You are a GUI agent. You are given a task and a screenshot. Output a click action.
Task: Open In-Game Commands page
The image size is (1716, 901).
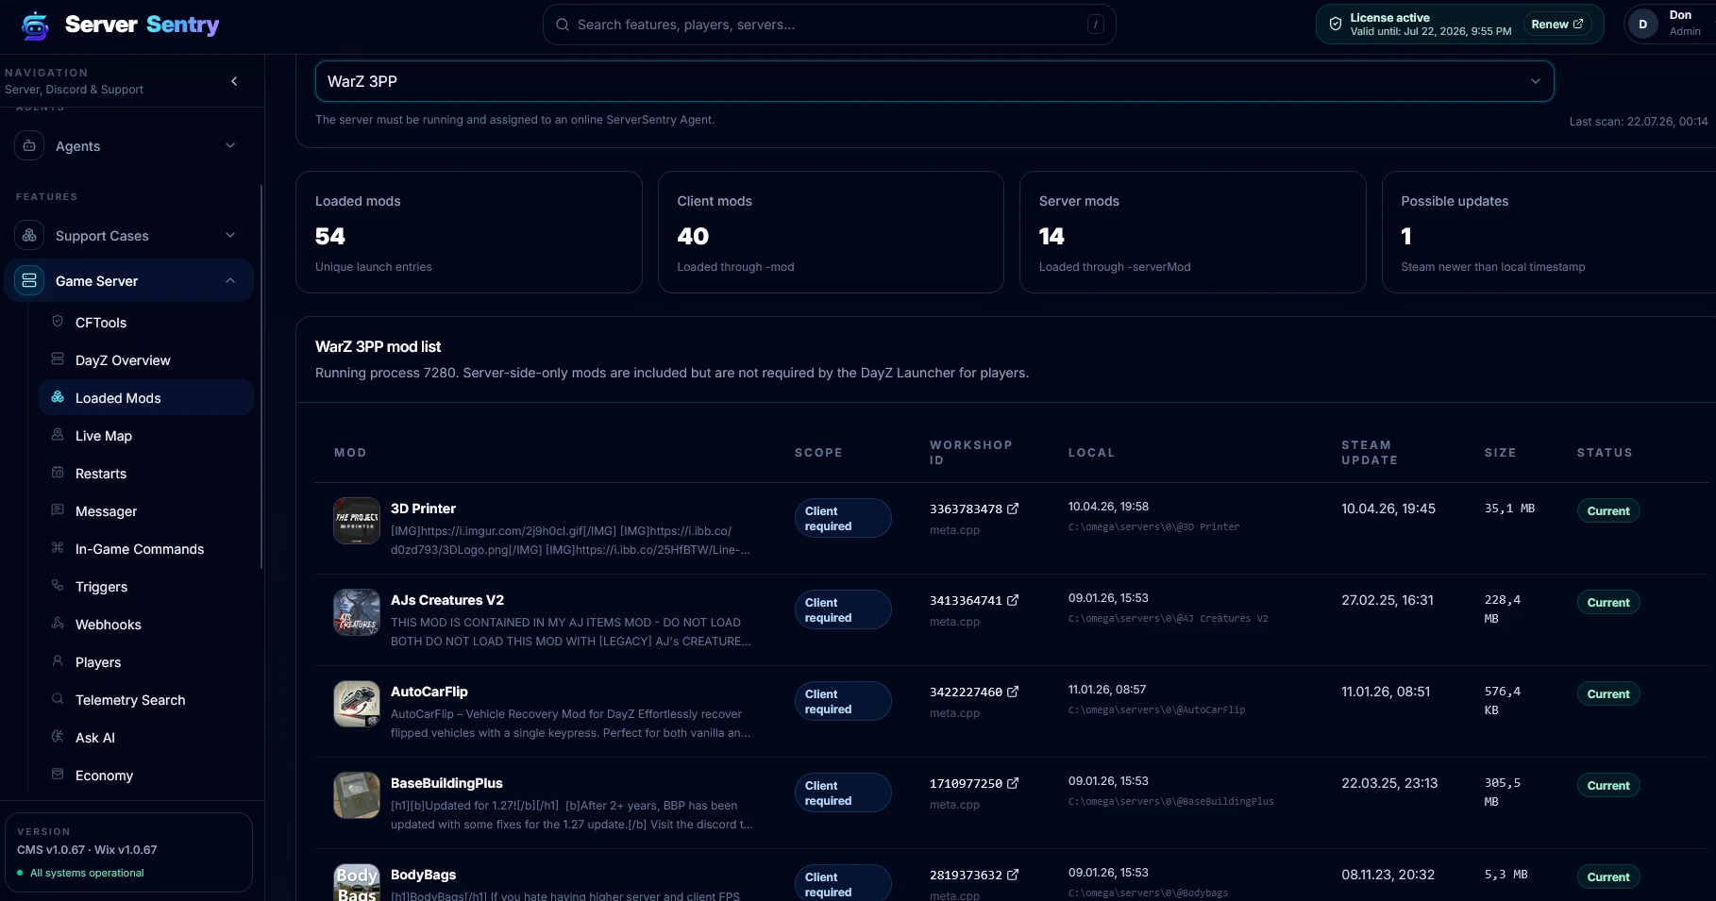(146, 549)
